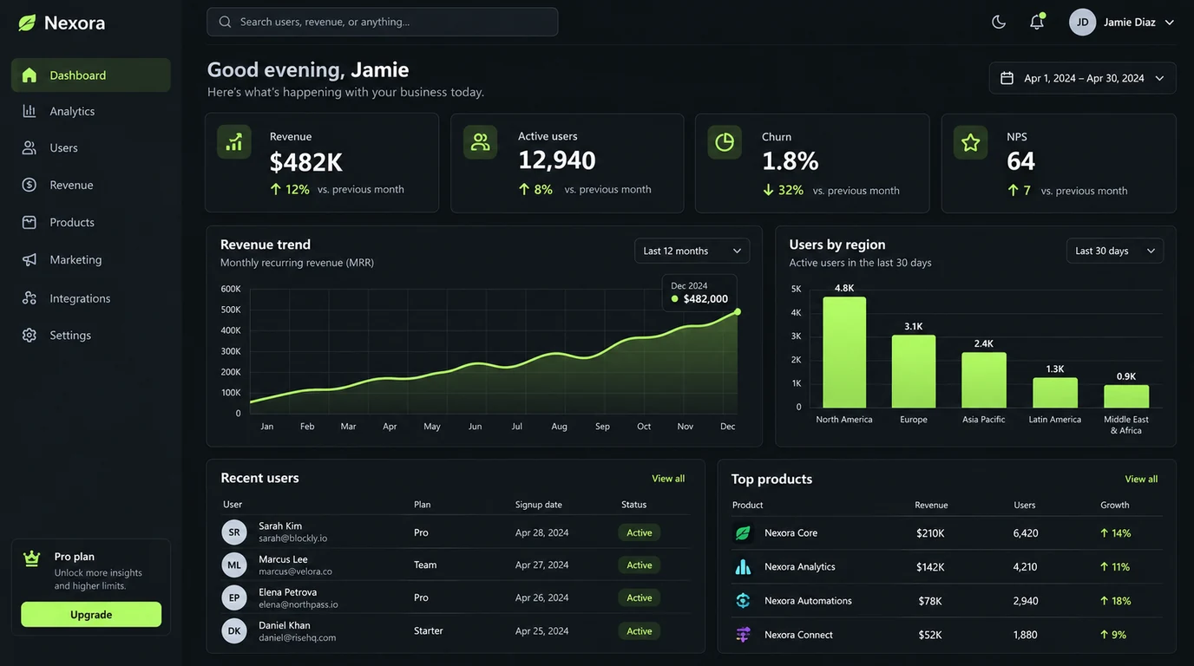Click the Revenue card chart icon
This screenshot has width=1194, height=666.
(x=234, y=142)
